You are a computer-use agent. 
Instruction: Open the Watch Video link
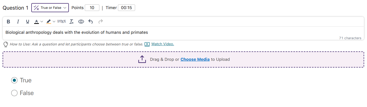(x=163, y=44)
